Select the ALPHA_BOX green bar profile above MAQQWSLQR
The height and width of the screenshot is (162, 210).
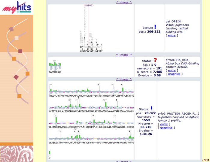[x=55, y=65]
